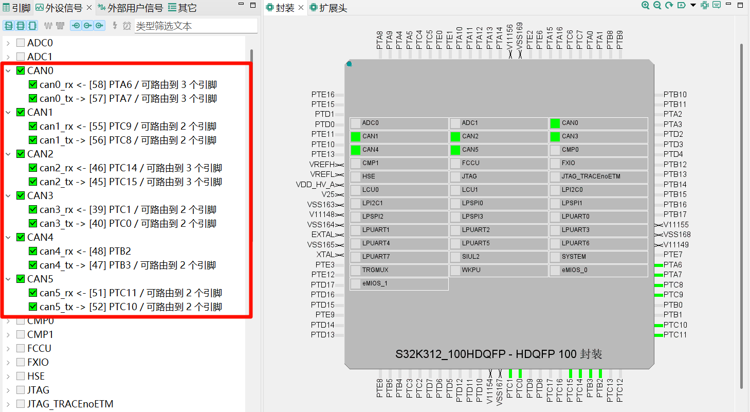
Task: Click the green CAN3 square on the chip
Action: click(555, 137)
